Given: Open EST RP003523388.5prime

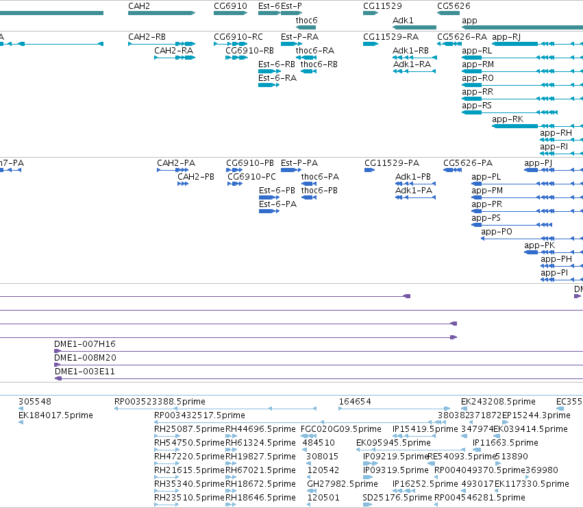Looking at the screenshot, I should [x=160, y=402].
